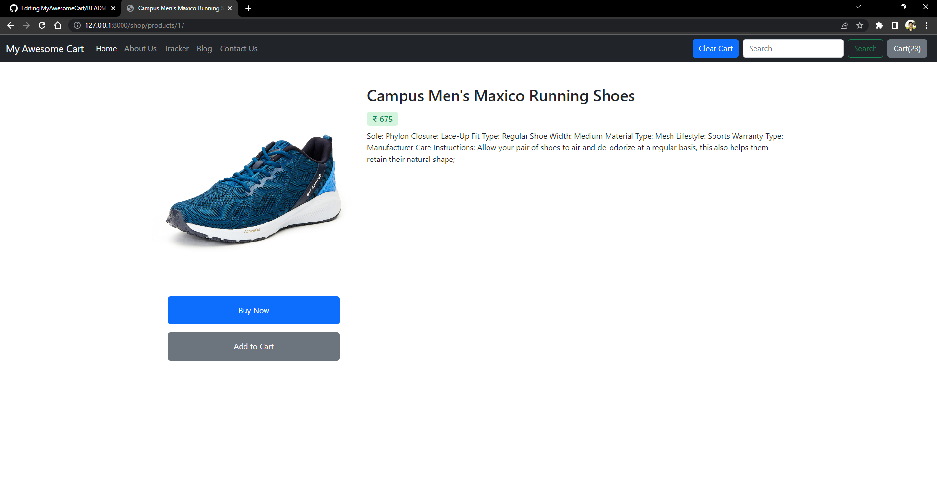Click the Add to Cart button

(253, 346)
